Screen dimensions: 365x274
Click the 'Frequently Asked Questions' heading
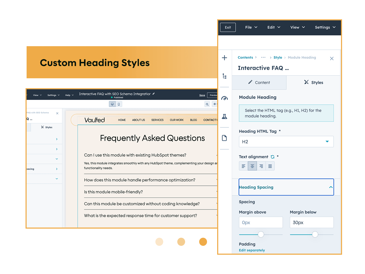(153, 138)
